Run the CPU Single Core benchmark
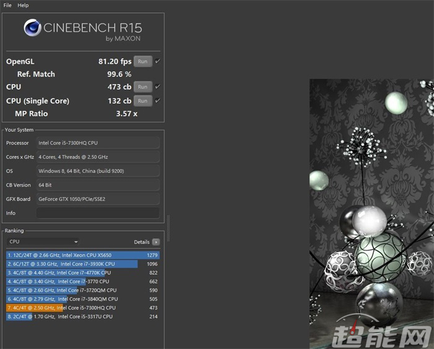The height and width of the screenshot is (349, 434). coord(143,101)
